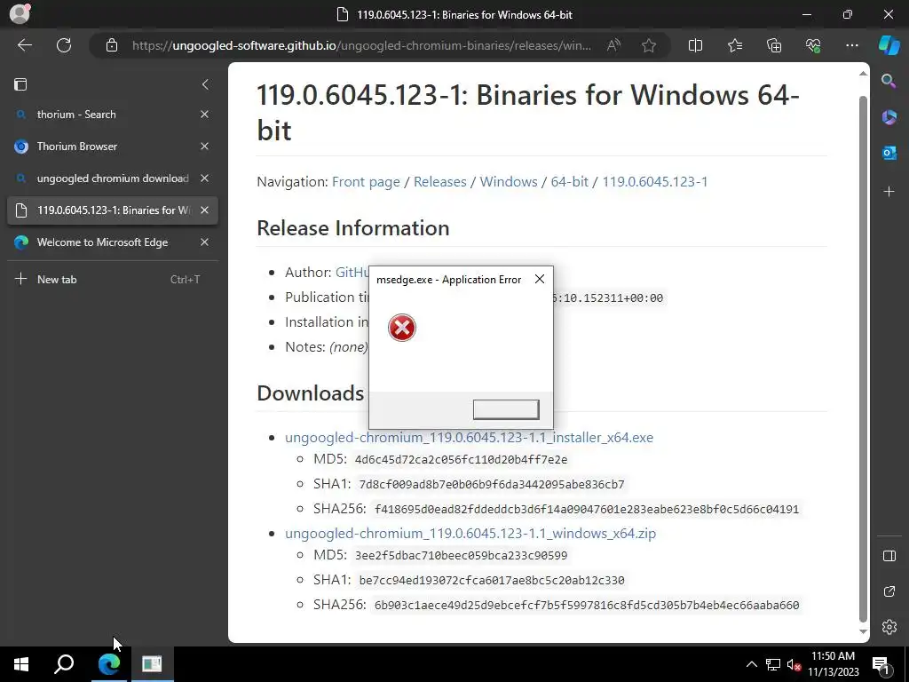Click the page scrollbar up arrow
This screenshot has width=909, height=682.
click(863, 74)
